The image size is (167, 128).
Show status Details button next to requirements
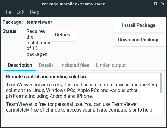(62, 34)
